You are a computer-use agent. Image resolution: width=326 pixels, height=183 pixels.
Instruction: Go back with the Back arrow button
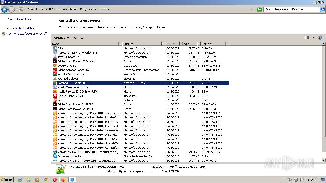[x=4, y=10]
